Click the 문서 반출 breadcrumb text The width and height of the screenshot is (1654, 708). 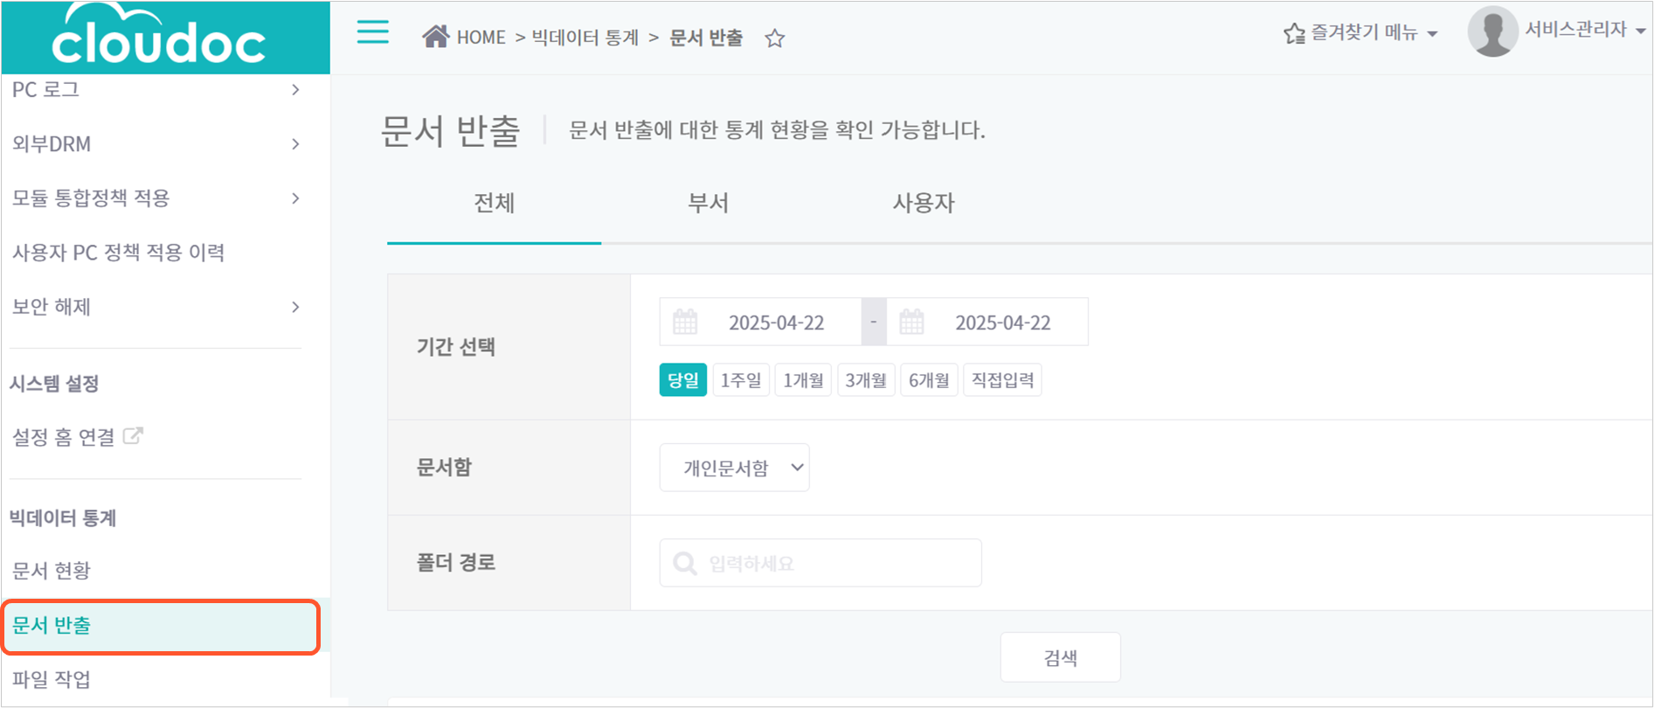pos(706,38)
